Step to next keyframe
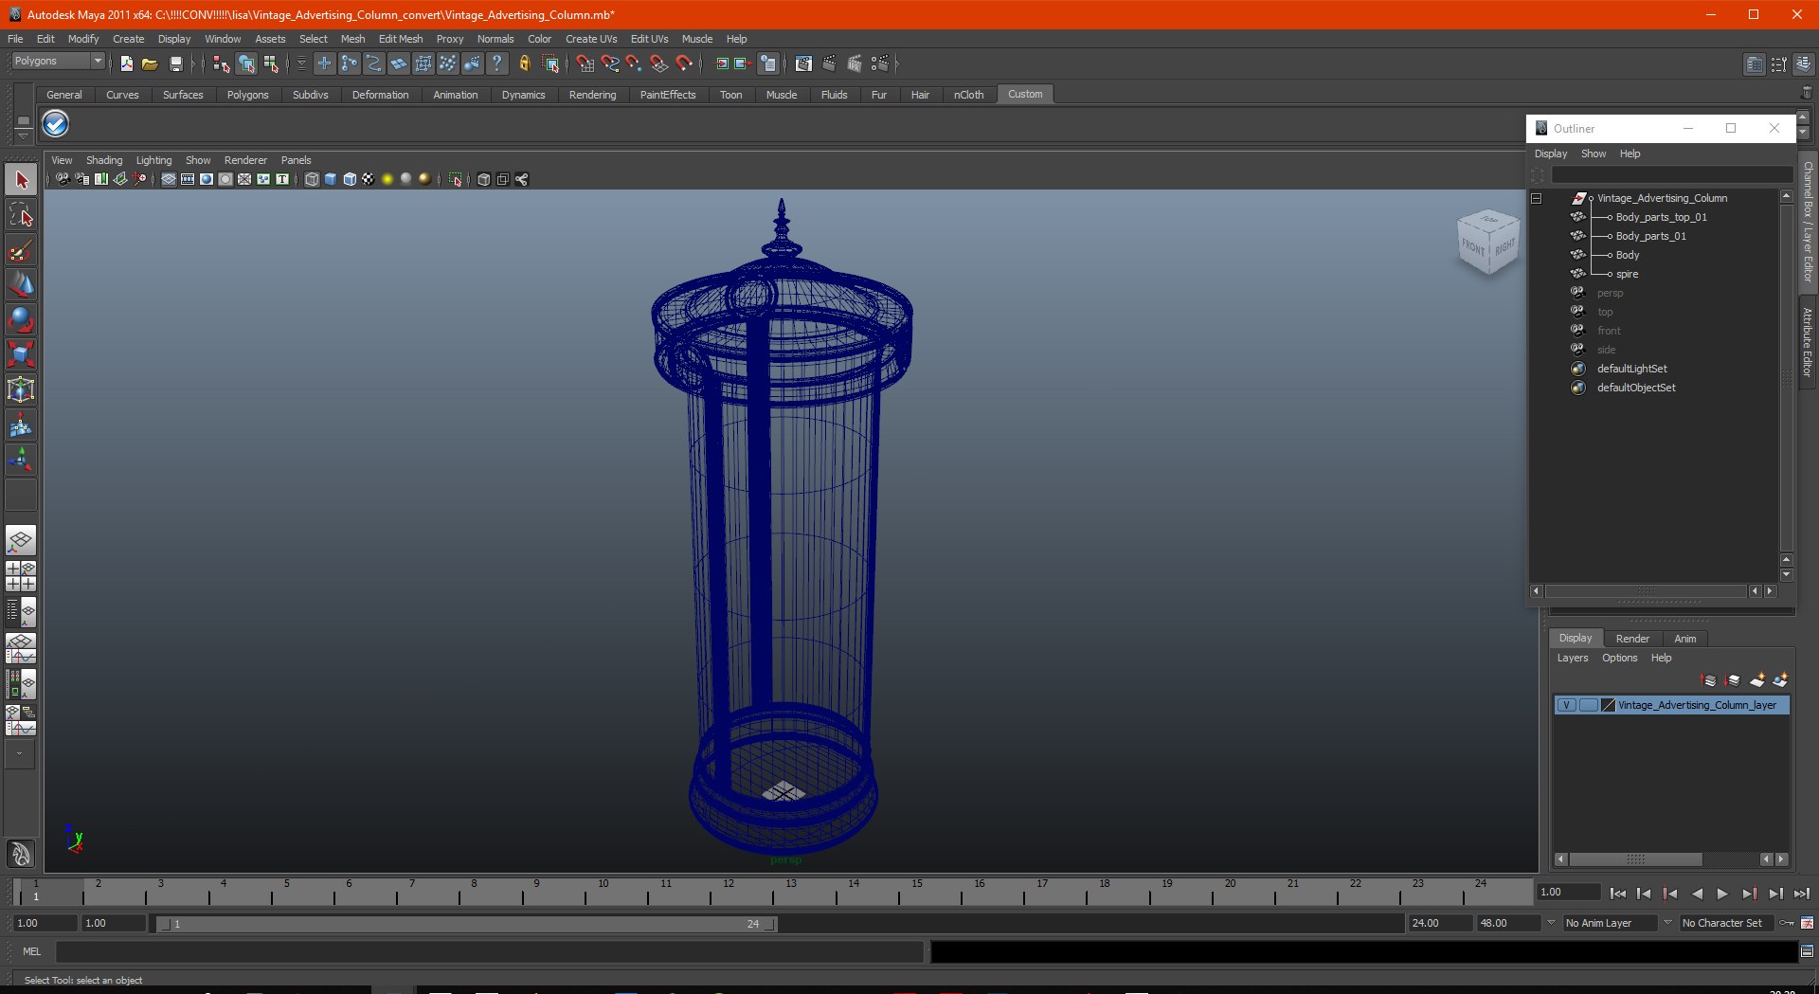This screenshot has height=994, width=1819. [x=1749, y=893]
